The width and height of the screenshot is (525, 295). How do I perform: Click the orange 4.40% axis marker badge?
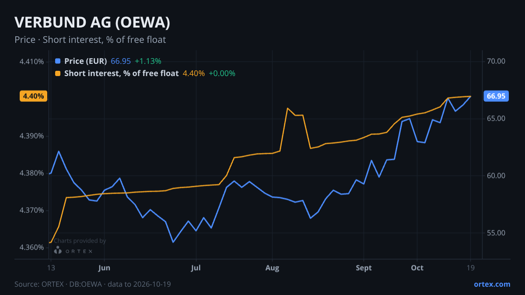click(x=34, y=96)
